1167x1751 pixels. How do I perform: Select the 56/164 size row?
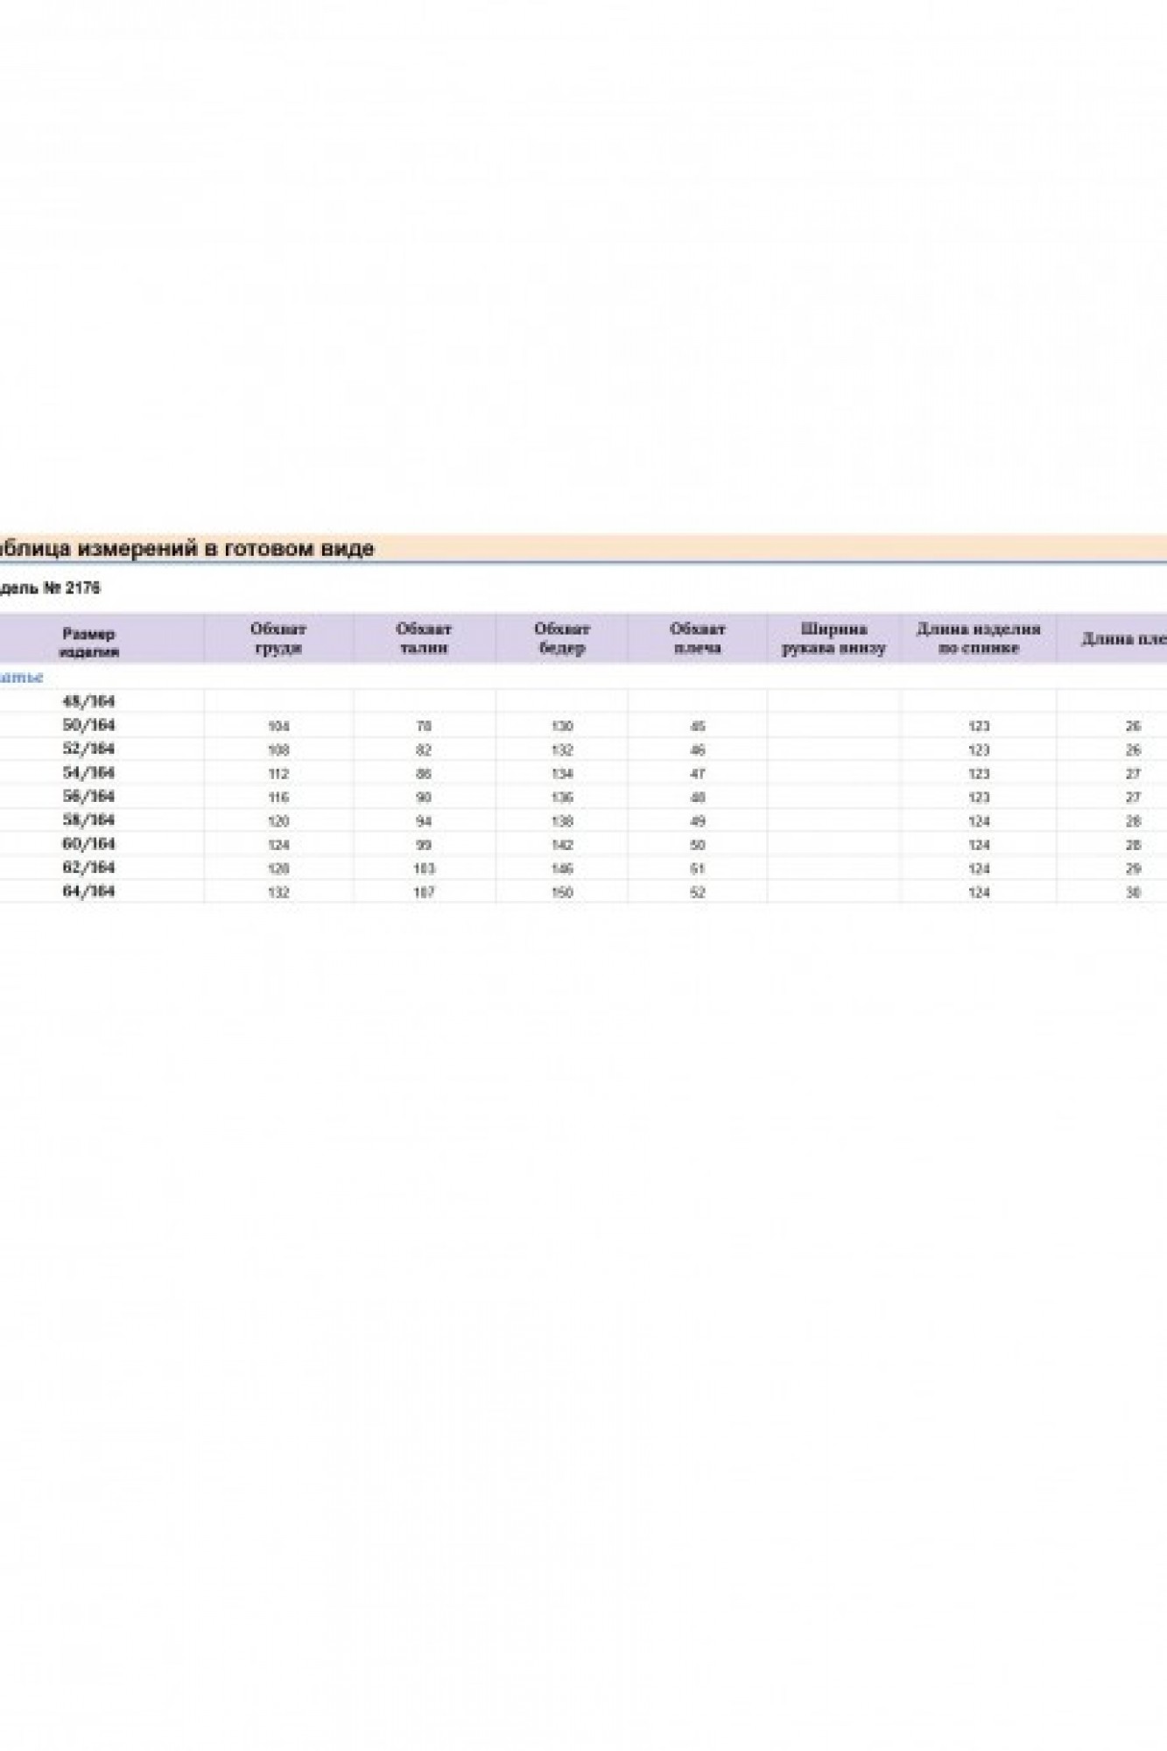click(x=89, y=796)
